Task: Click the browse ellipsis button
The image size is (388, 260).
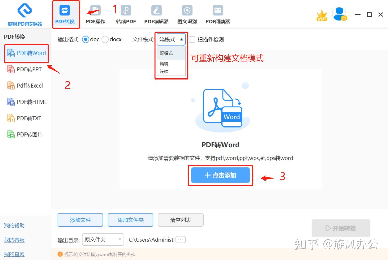Action: pyautogui.click(x=181, y=239)
